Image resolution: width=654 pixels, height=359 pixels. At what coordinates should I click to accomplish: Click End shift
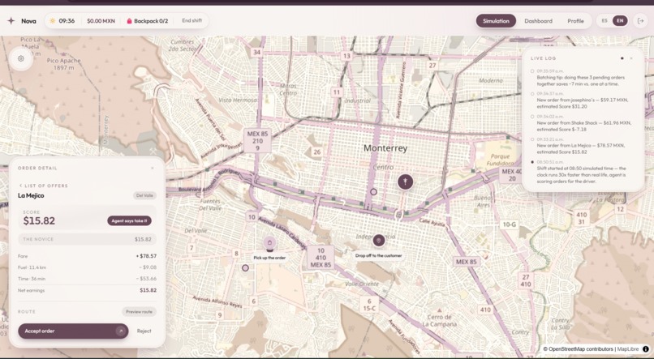tap(191, 20)
